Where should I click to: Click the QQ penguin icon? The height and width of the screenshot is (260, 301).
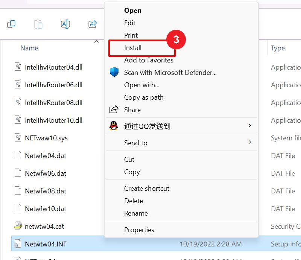[x=114, y=126]
